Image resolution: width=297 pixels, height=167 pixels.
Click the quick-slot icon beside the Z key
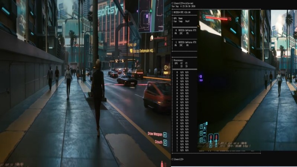tap(205, 140)
